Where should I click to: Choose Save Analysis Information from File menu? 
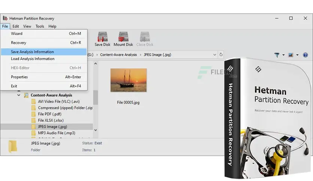[x=32, y=52]
